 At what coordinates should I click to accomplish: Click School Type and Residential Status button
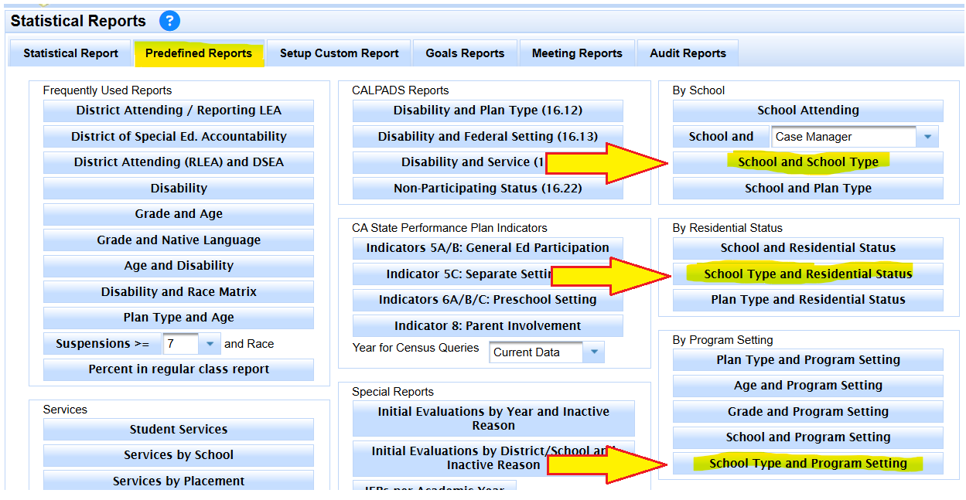click(807, 274)
